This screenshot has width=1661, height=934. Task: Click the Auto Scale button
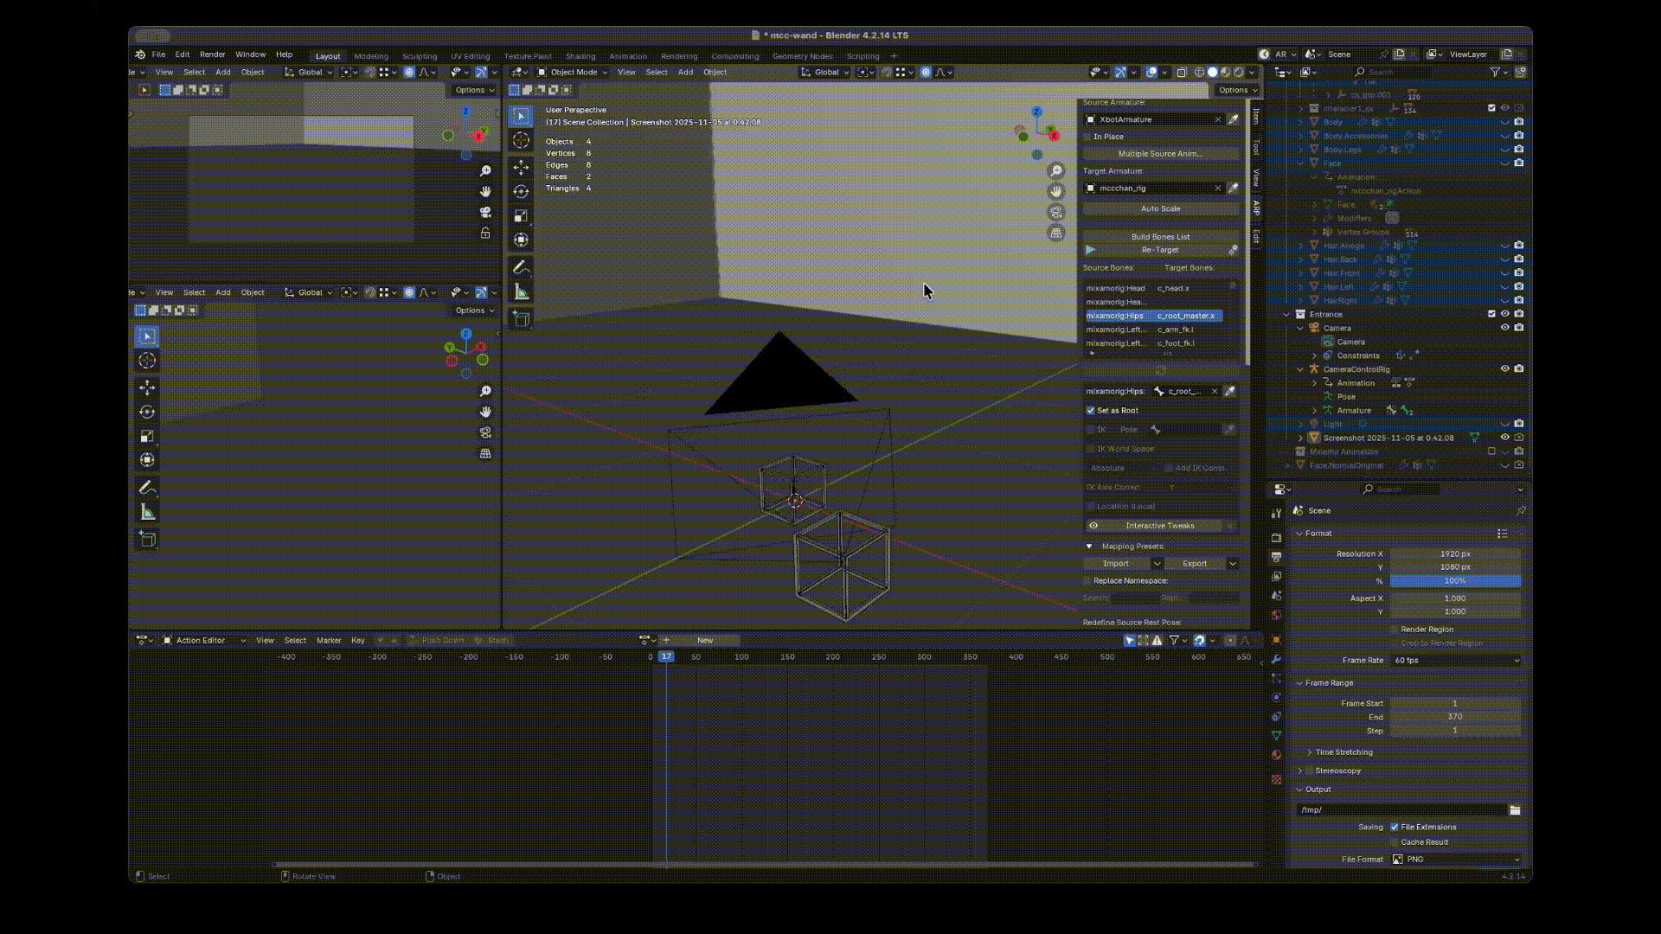[x=1160, y=208]
